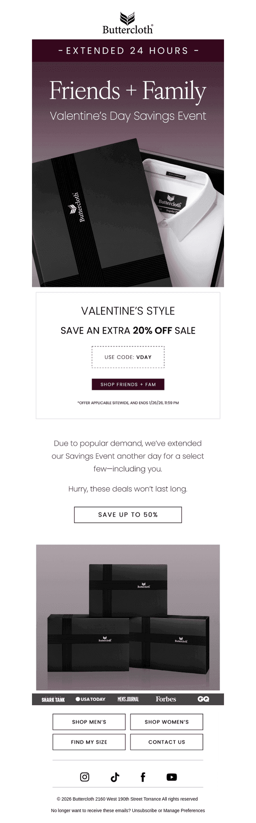Select the Find My Size button

tap(89, 742)
